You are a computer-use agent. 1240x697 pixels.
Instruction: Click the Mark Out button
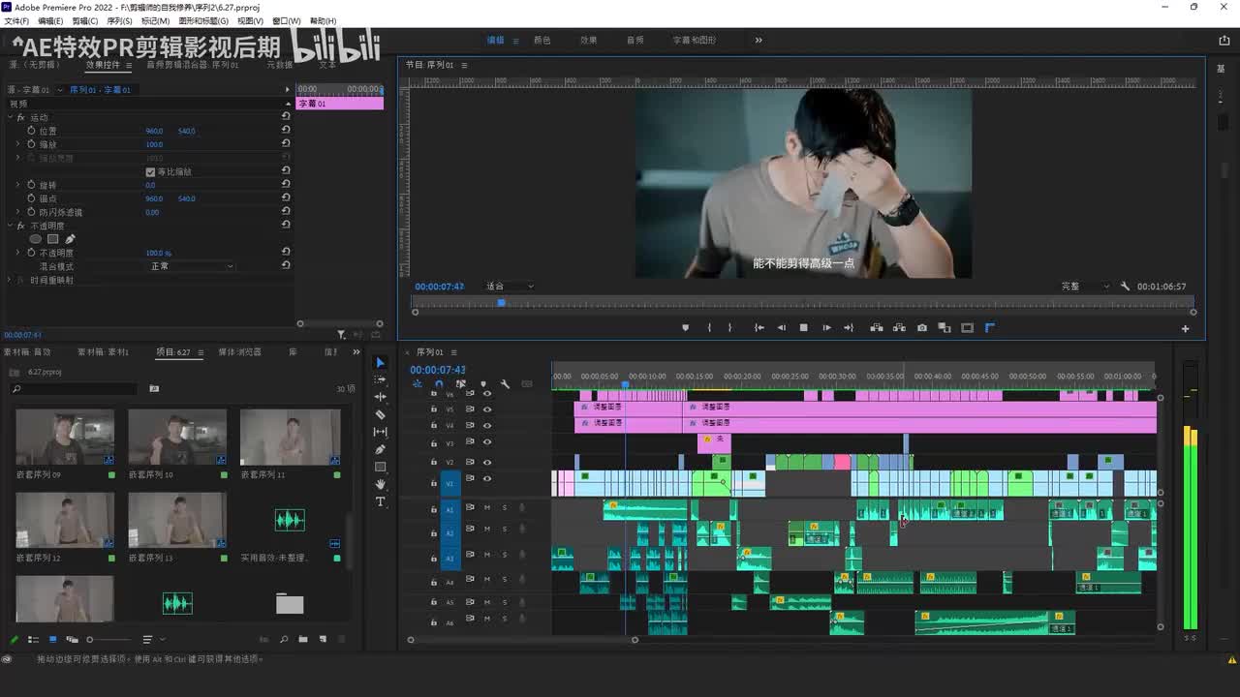click(x=730, y=328)
